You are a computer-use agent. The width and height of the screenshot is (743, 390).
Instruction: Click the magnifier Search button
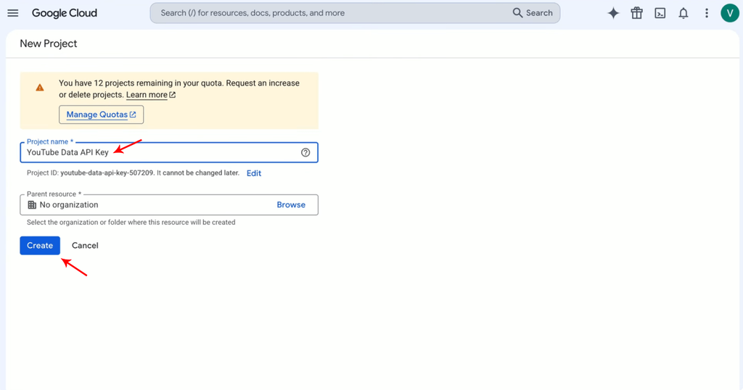(533, 13)
